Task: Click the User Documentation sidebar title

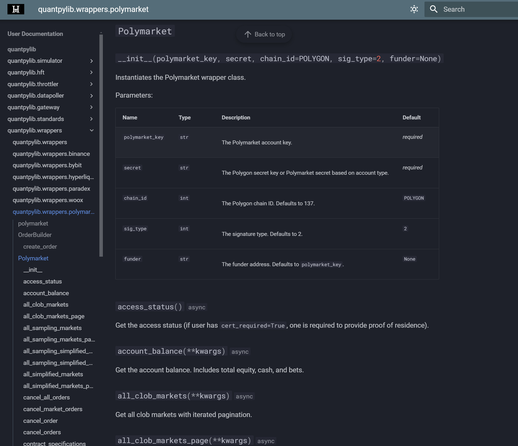Action: (x=35, y=34)
